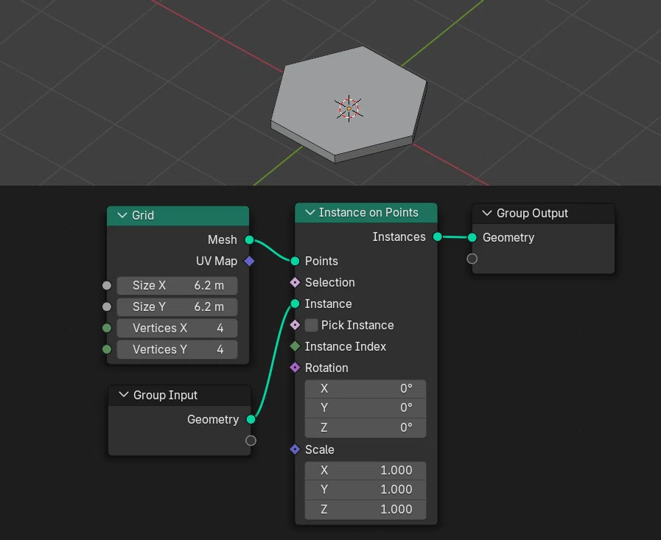Click the Instances output socket

(x=438, y=237)
